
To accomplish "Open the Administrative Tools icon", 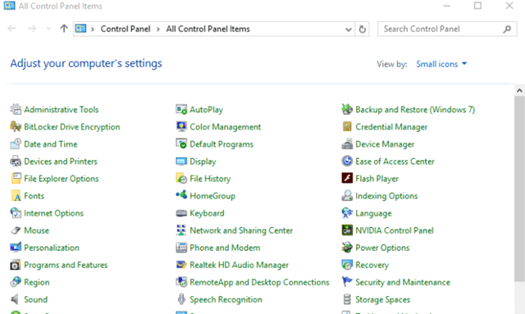I will pyautogui.click(x=16, y=110).
